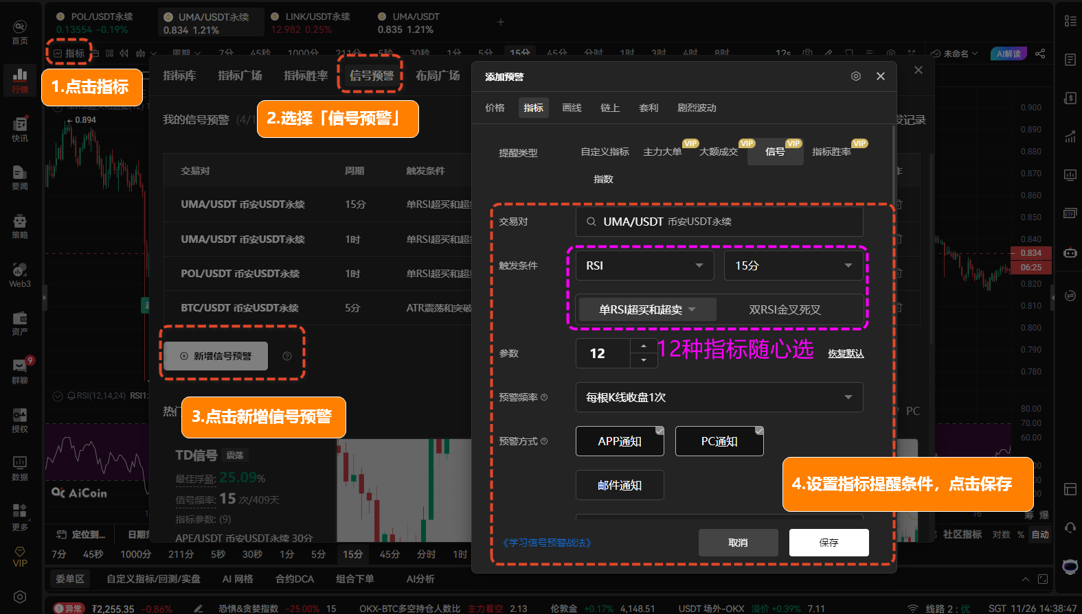Open the 每根K线收盘1次 frequency dropdown

[719, 397]
